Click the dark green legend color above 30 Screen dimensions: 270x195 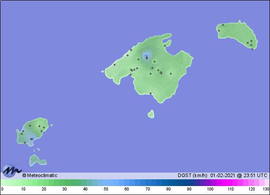coord(64,182)
